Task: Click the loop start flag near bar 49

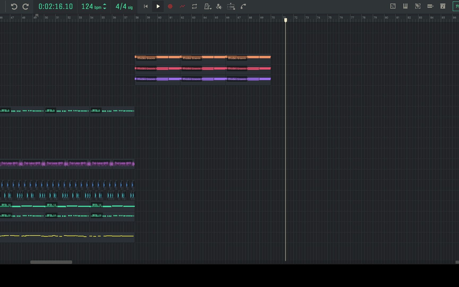Action: [x=37, y=15]
